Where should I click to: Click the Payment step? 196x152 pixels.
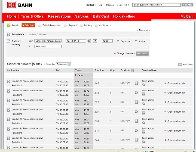click(x=71, y=25)
